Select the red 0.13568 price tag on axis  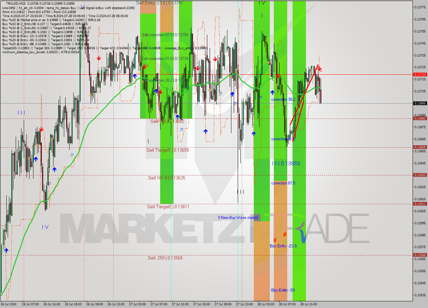(420, 255)
